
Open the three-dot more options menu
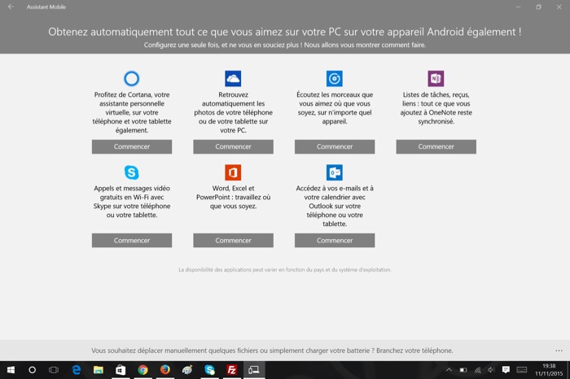[559, 351]
